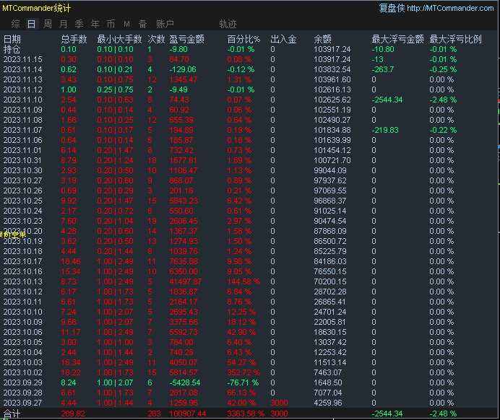Click the 盈亏金额 column header
Screen dimensions: 500x420
pyautogui.click(x=186, y=39)
